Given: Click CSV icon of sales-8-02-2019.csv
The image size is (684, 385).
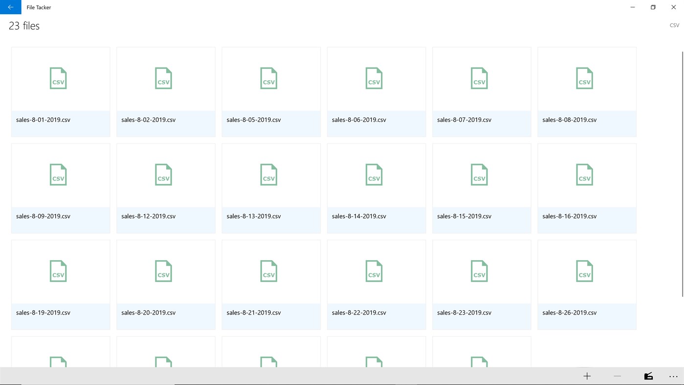Looking at the screenshot, I should [163, 78].
